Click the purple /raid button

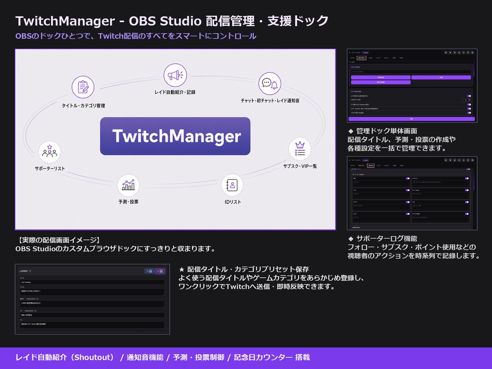point(441,77)
